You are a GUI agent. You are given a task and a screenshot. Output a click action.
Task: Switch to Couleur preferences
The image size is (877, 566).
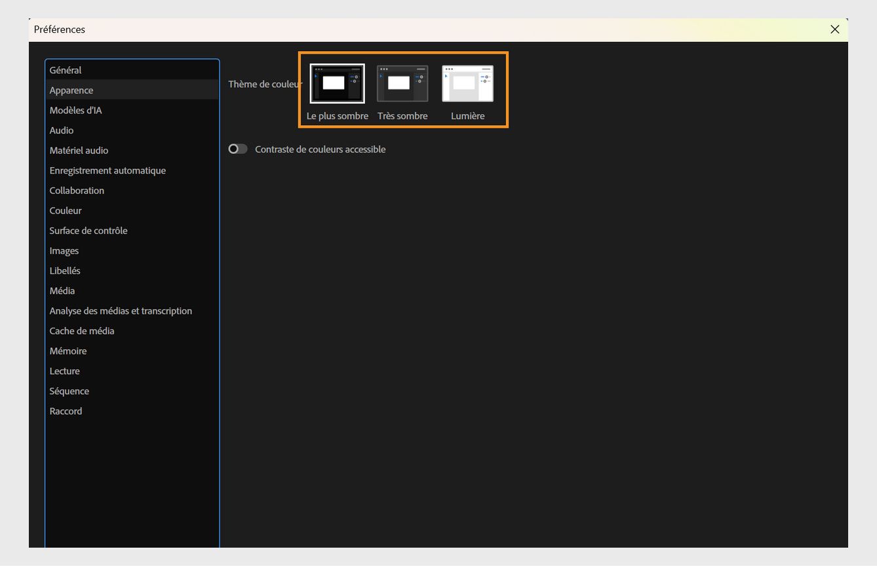(132, 210)
